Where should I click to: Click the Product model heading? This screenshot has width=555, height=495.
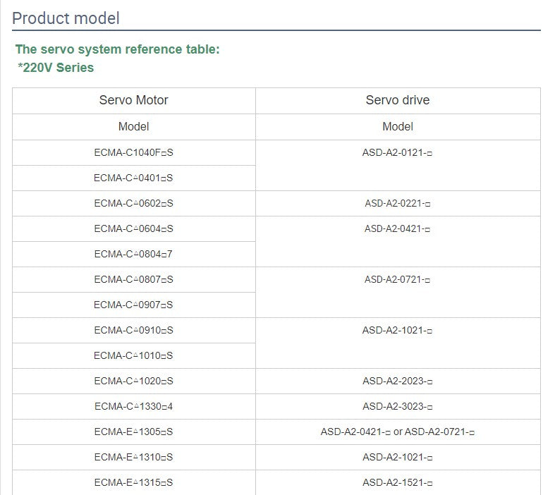pos(66,18)
